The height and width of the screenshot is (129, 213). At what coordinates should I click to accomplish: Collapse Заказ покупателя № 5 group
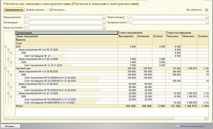point(8,93)
